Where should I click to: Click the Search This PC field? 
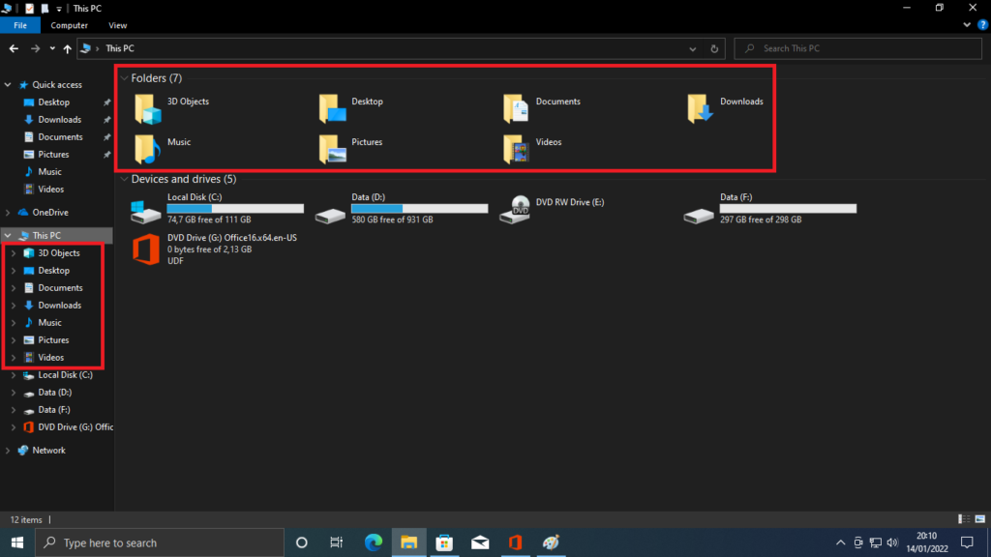click(x=861, y=48)
